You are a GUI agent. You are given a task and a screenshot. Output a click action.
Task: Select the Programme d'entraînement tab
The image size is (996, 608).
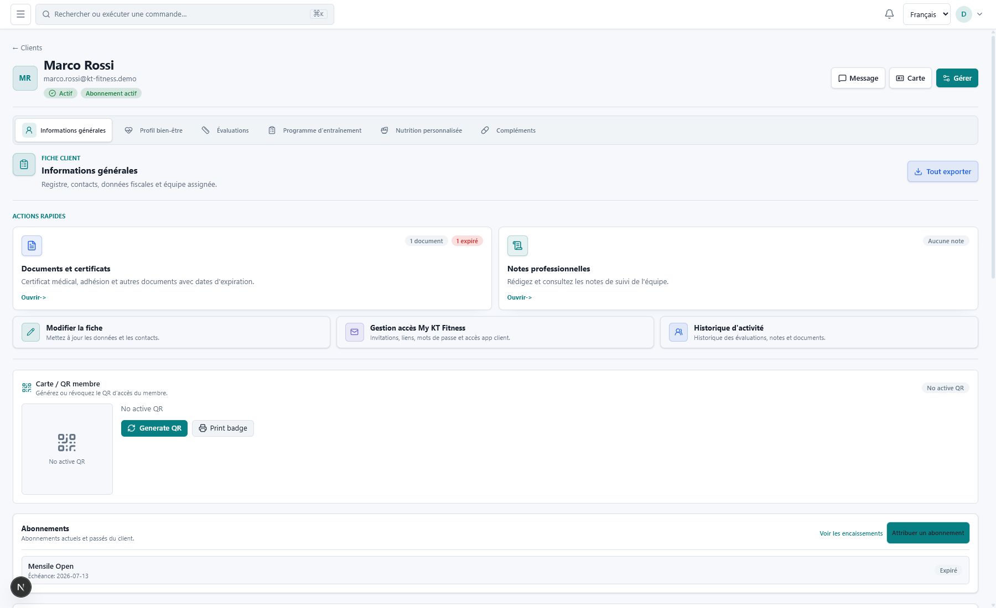click(315, 130)
